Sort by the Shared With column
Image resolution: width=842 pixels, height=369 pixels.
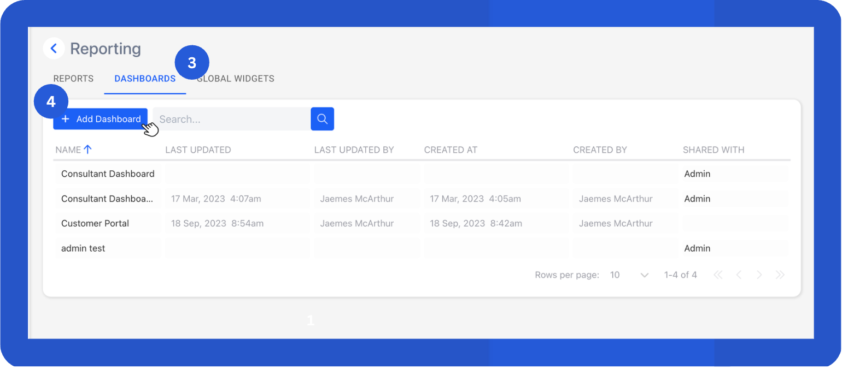[x=714, y=150]
